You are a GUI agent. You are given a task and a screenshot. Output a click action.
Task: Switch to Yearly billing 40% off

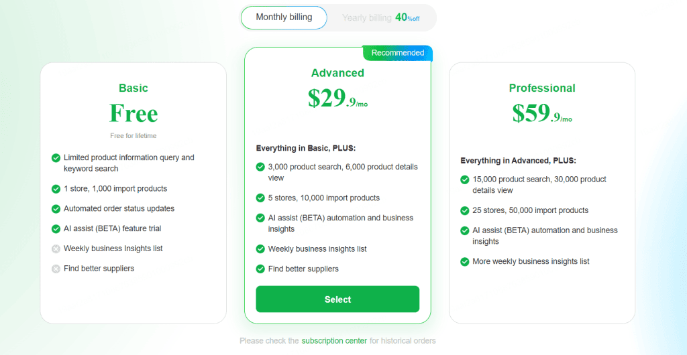(x=381, y=17)
